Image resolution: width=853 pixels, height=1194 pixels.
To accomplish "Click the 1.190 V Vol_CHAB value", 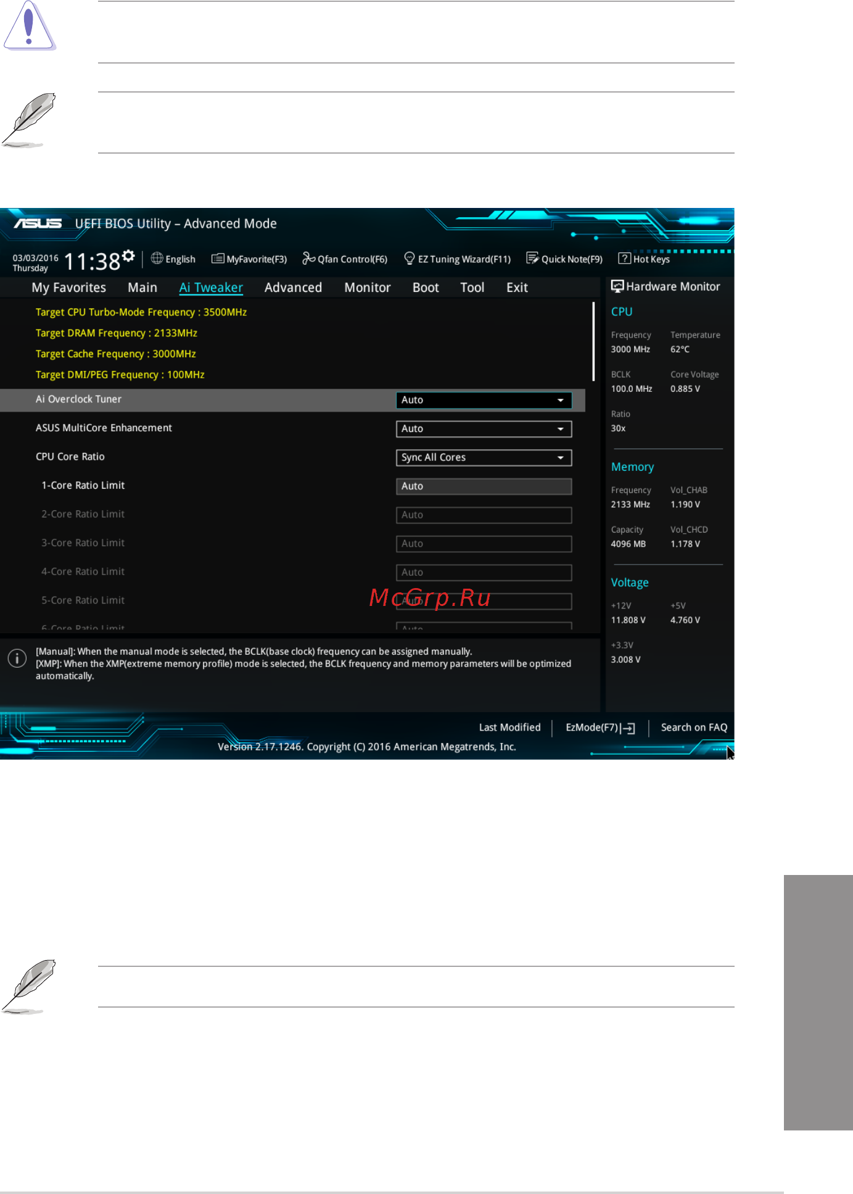I will (685, 505).
